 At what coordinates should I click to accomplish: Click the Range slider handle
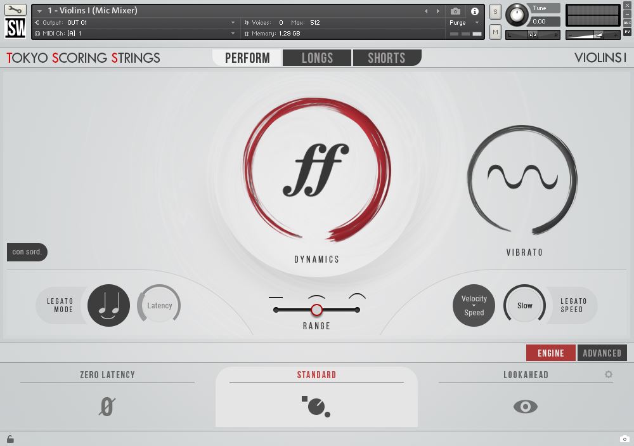pos(316,310)
